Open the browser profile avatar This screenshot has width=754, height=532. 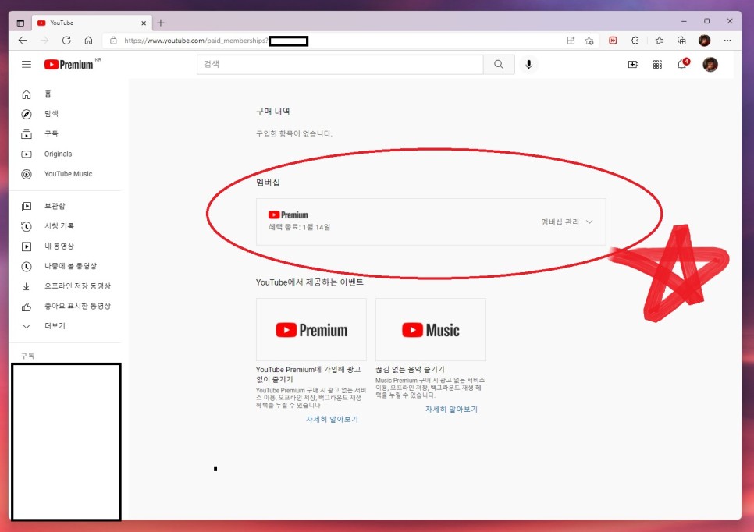[x=705, y=41]
